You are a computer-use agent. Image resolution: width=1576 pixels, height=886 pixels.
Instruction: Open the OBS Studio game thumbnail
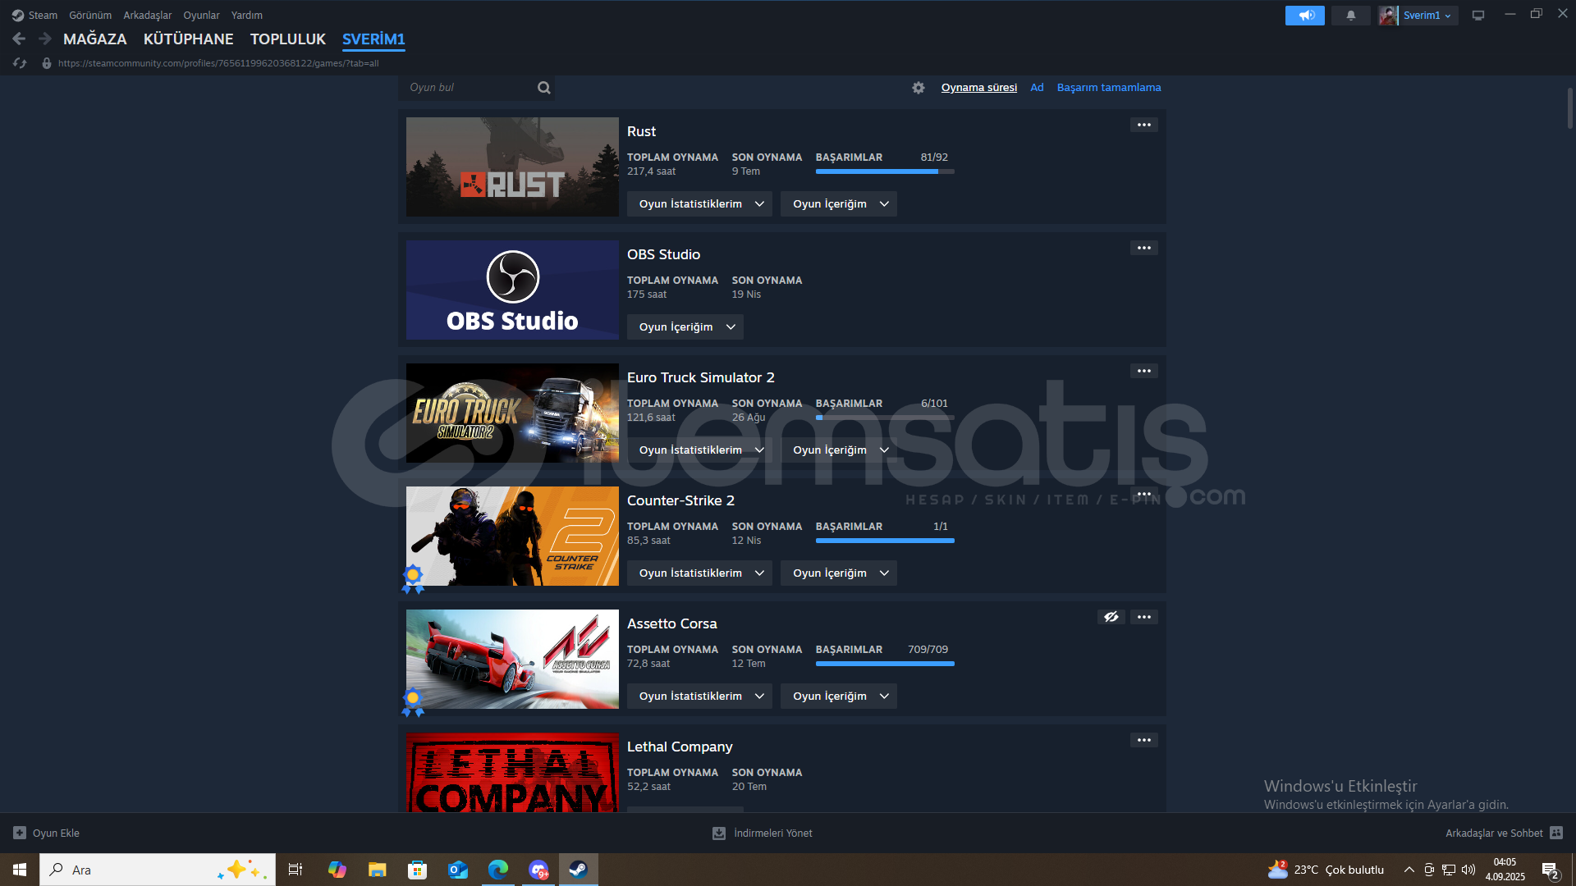point(512,290)
